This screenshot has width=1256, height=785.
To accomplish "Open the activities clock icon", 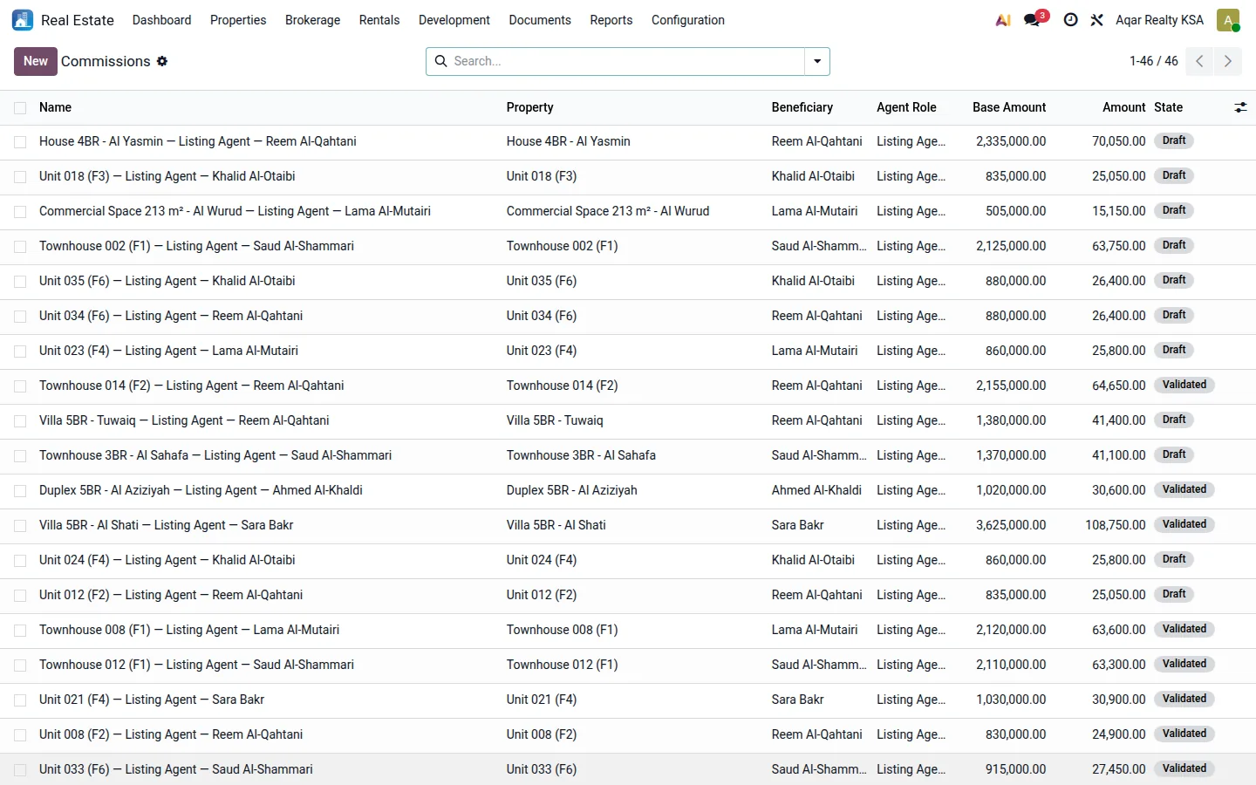I will [1070, 20].
